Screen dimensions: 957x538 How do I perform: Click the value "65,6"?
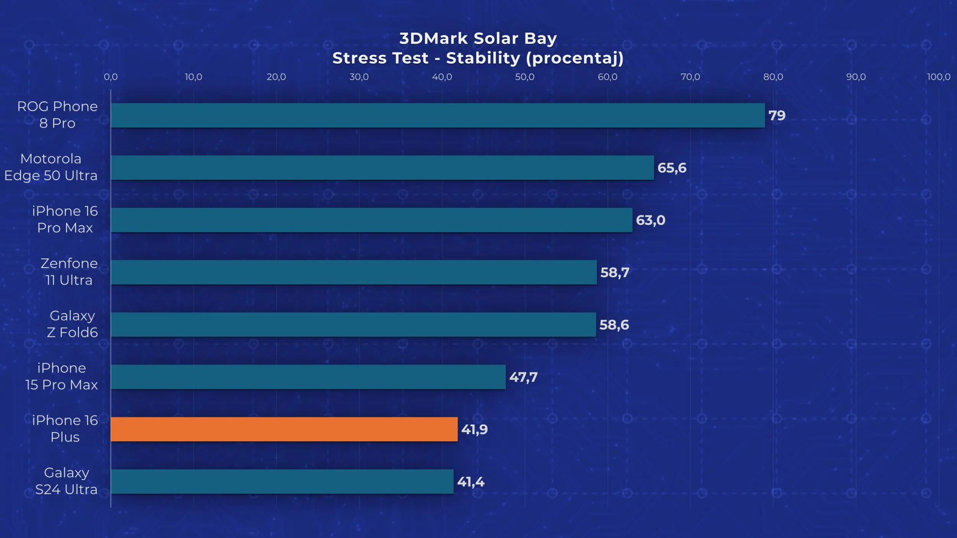point(672,168)
